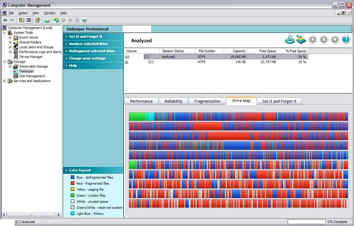354x226 pixels.
Task: Click the Up one level folder icon
Action: 21,20
